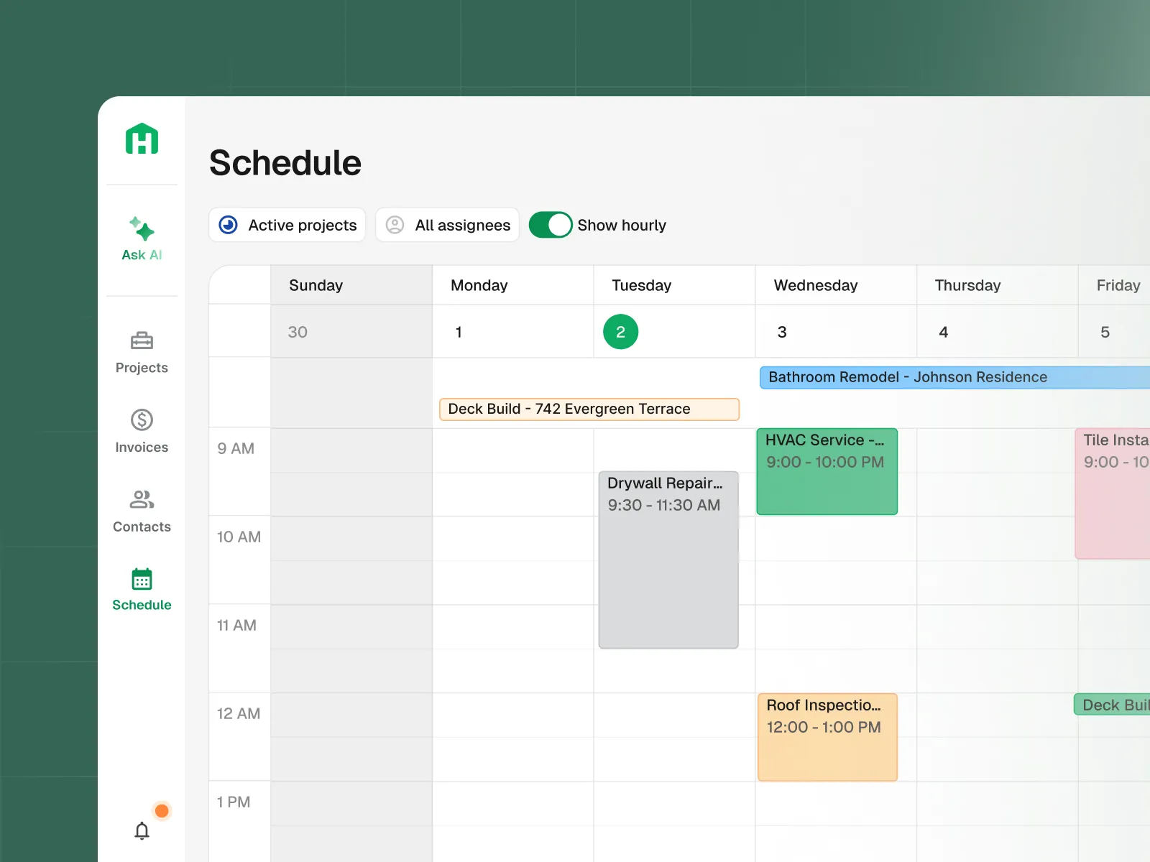The height and width of the screenshot is (862, 1150).
Task: Open the Active projects filter
Action: 287,225
